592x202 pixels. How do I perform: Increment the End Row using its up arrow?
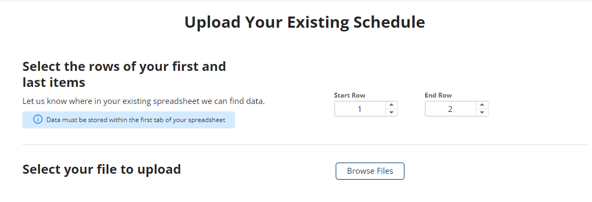[482, 106]
